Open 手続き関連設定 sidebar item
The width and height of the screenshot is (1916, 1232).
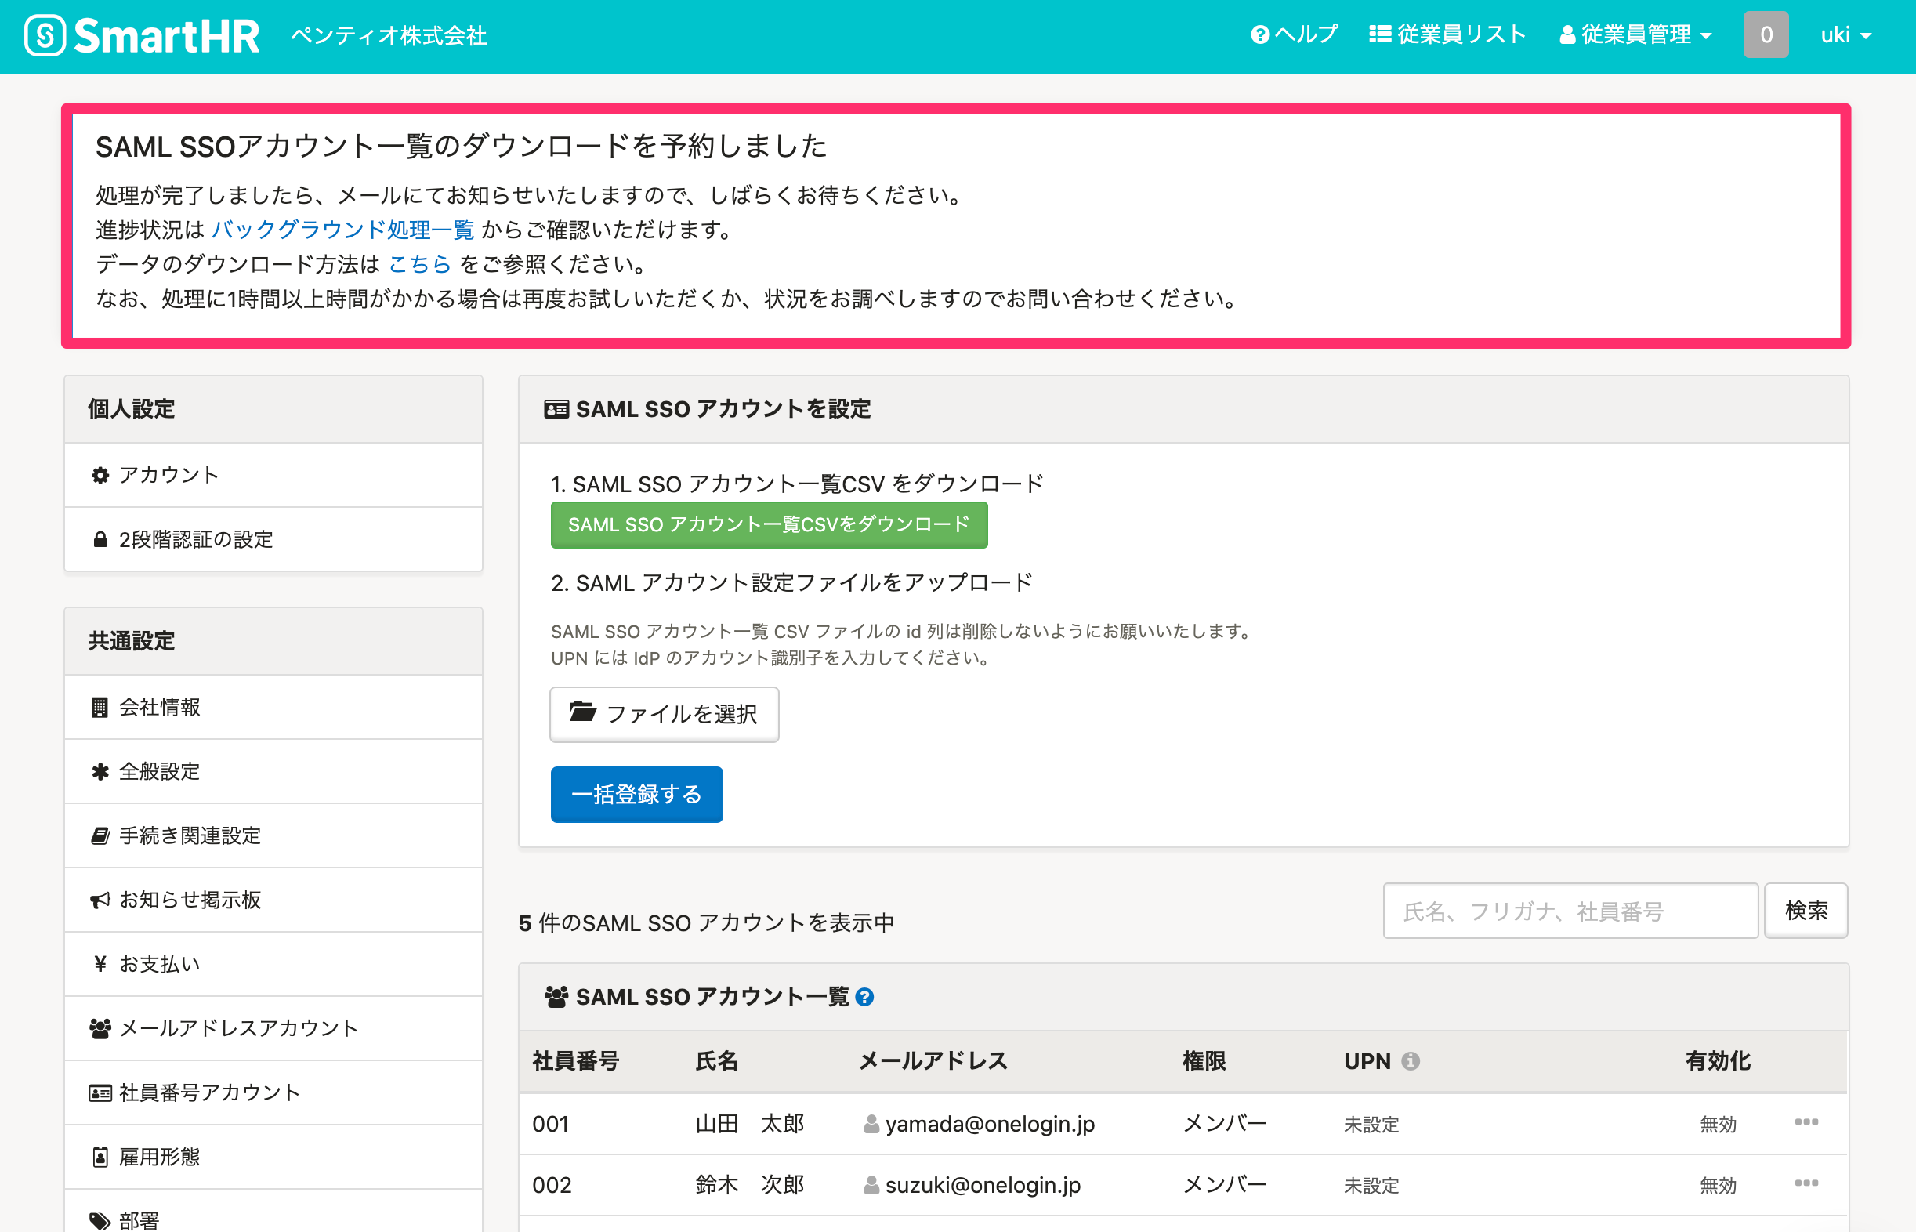coord(273,836)
